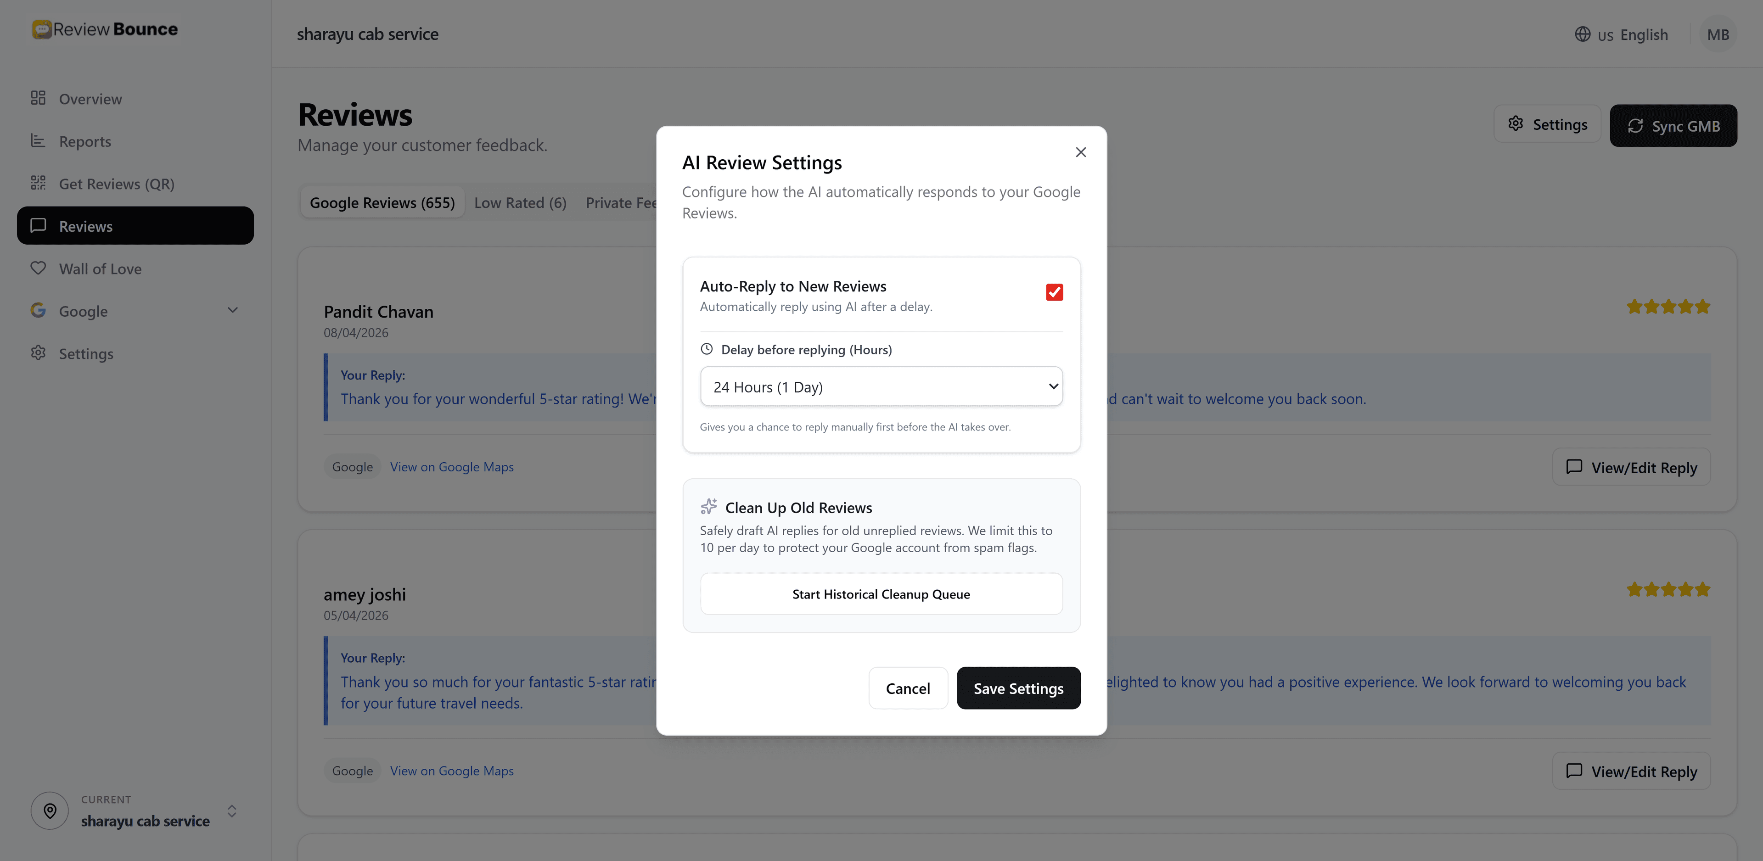Close the AI Review Settings dialog
Image resolution: width=1763 pixels, height=861 pixels.
coord(1081,152)
